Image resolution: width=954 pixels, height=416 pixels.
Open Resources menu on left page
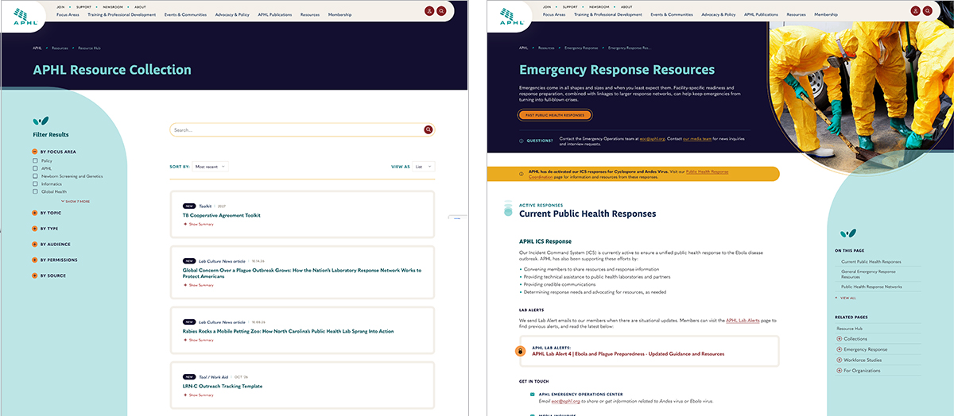(310, 14)
